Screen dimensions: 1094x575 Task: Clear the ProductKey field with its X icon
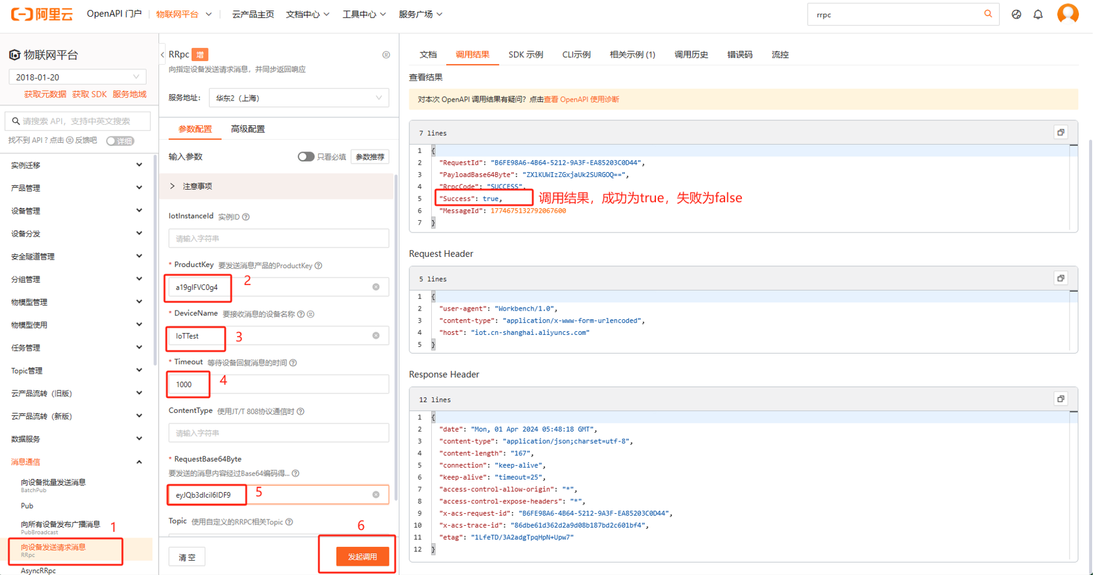click(376, 287)
